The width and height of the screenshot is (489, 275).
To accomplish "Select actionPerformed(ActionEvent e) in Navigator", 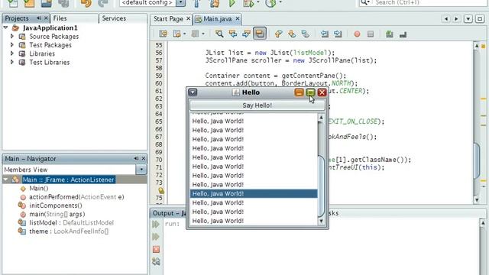I will pos(76,197).
